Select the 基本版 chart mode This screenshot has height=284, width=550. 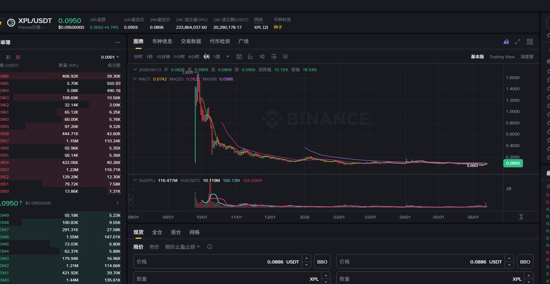(x=477, y=57)
